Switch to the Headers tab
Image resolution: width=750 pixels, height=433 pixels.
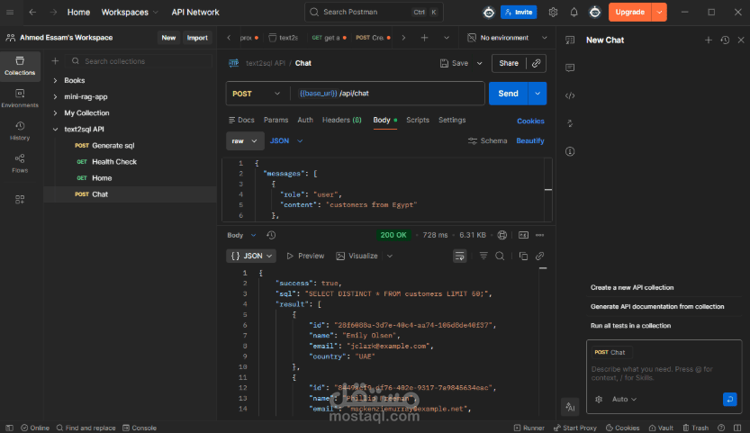pos(341,120)
